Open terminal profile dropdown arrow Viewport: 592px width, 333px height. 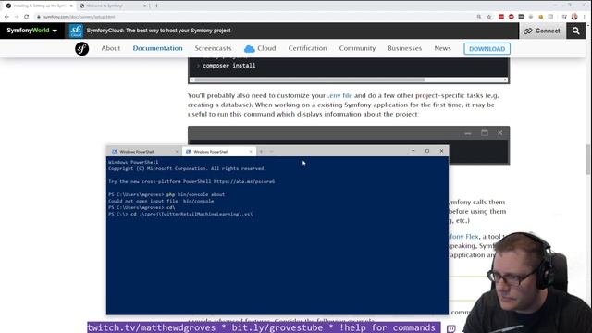(271, 152)
